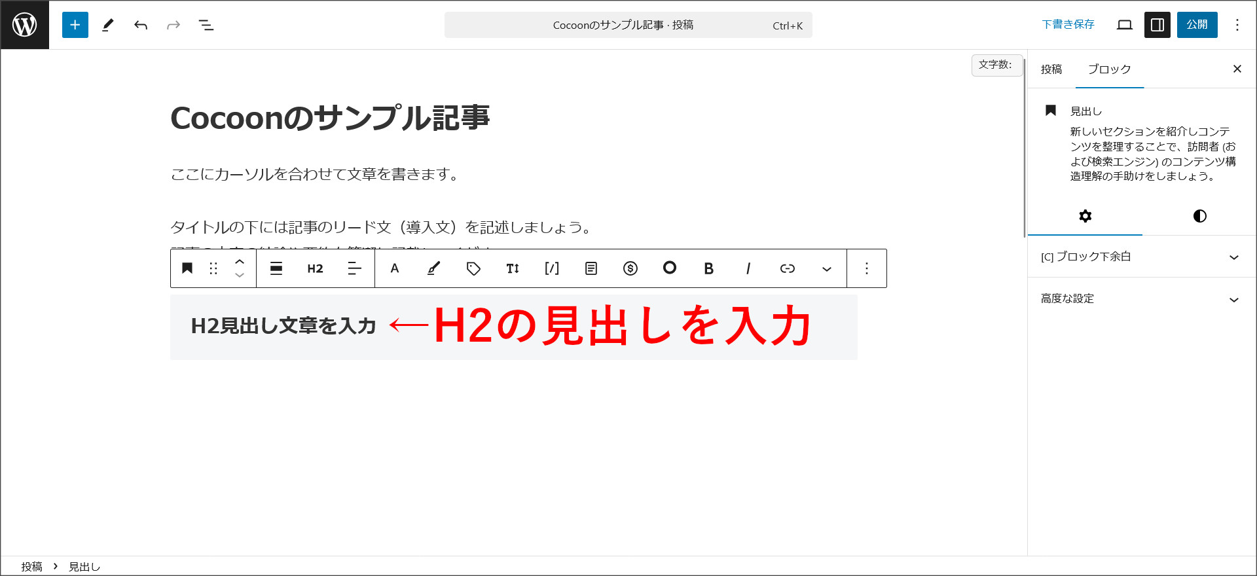Viewport: 1257px width, 576px height.
Task: Open the top-right options menu
Action: coord(1237,25)
